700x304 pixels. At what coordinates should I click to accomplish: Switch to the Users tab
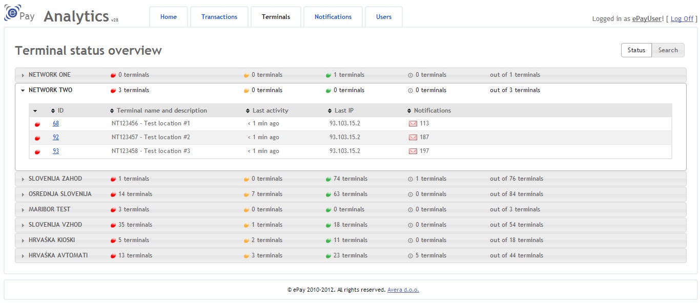tap(384, 17)
